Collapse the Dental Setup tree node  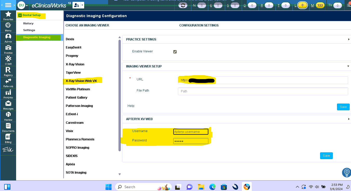point(20,15)
